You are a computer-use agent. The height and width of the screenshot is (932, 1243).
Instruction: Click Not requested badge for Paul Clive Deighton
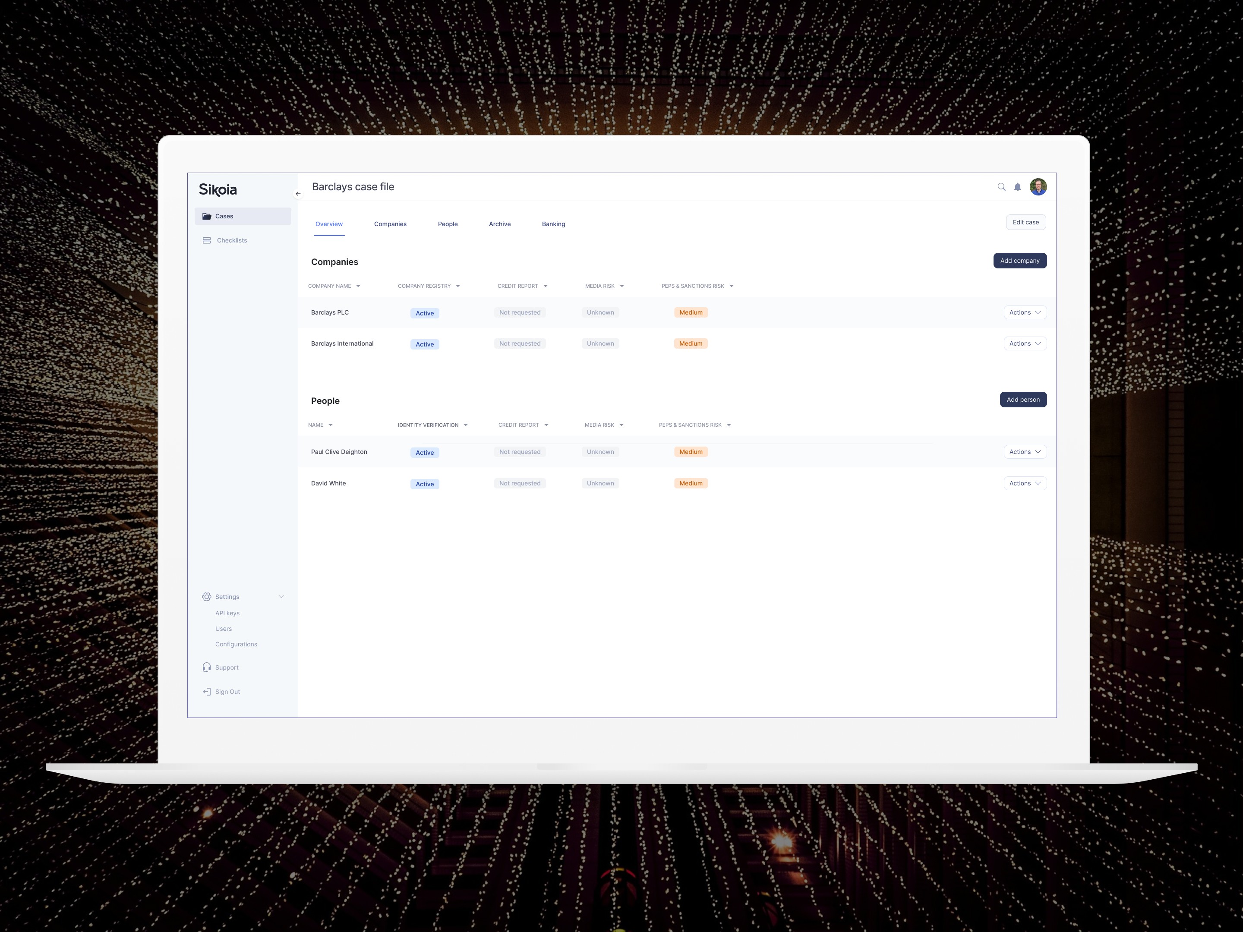(520, 452)
